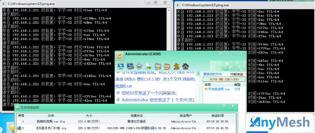Viewport: 315px width, 133px height.
Task: Click the chat scrollbar up arrow
Action: click(x=198, y=73)
